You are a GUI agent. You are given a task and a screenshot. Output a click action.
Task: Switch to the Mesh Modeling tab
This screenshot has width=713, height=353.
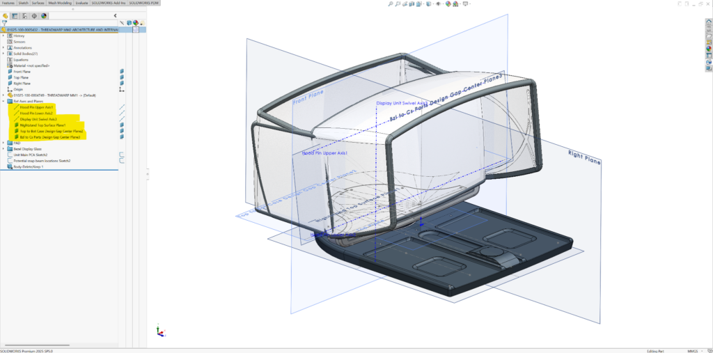coord(58,3)
